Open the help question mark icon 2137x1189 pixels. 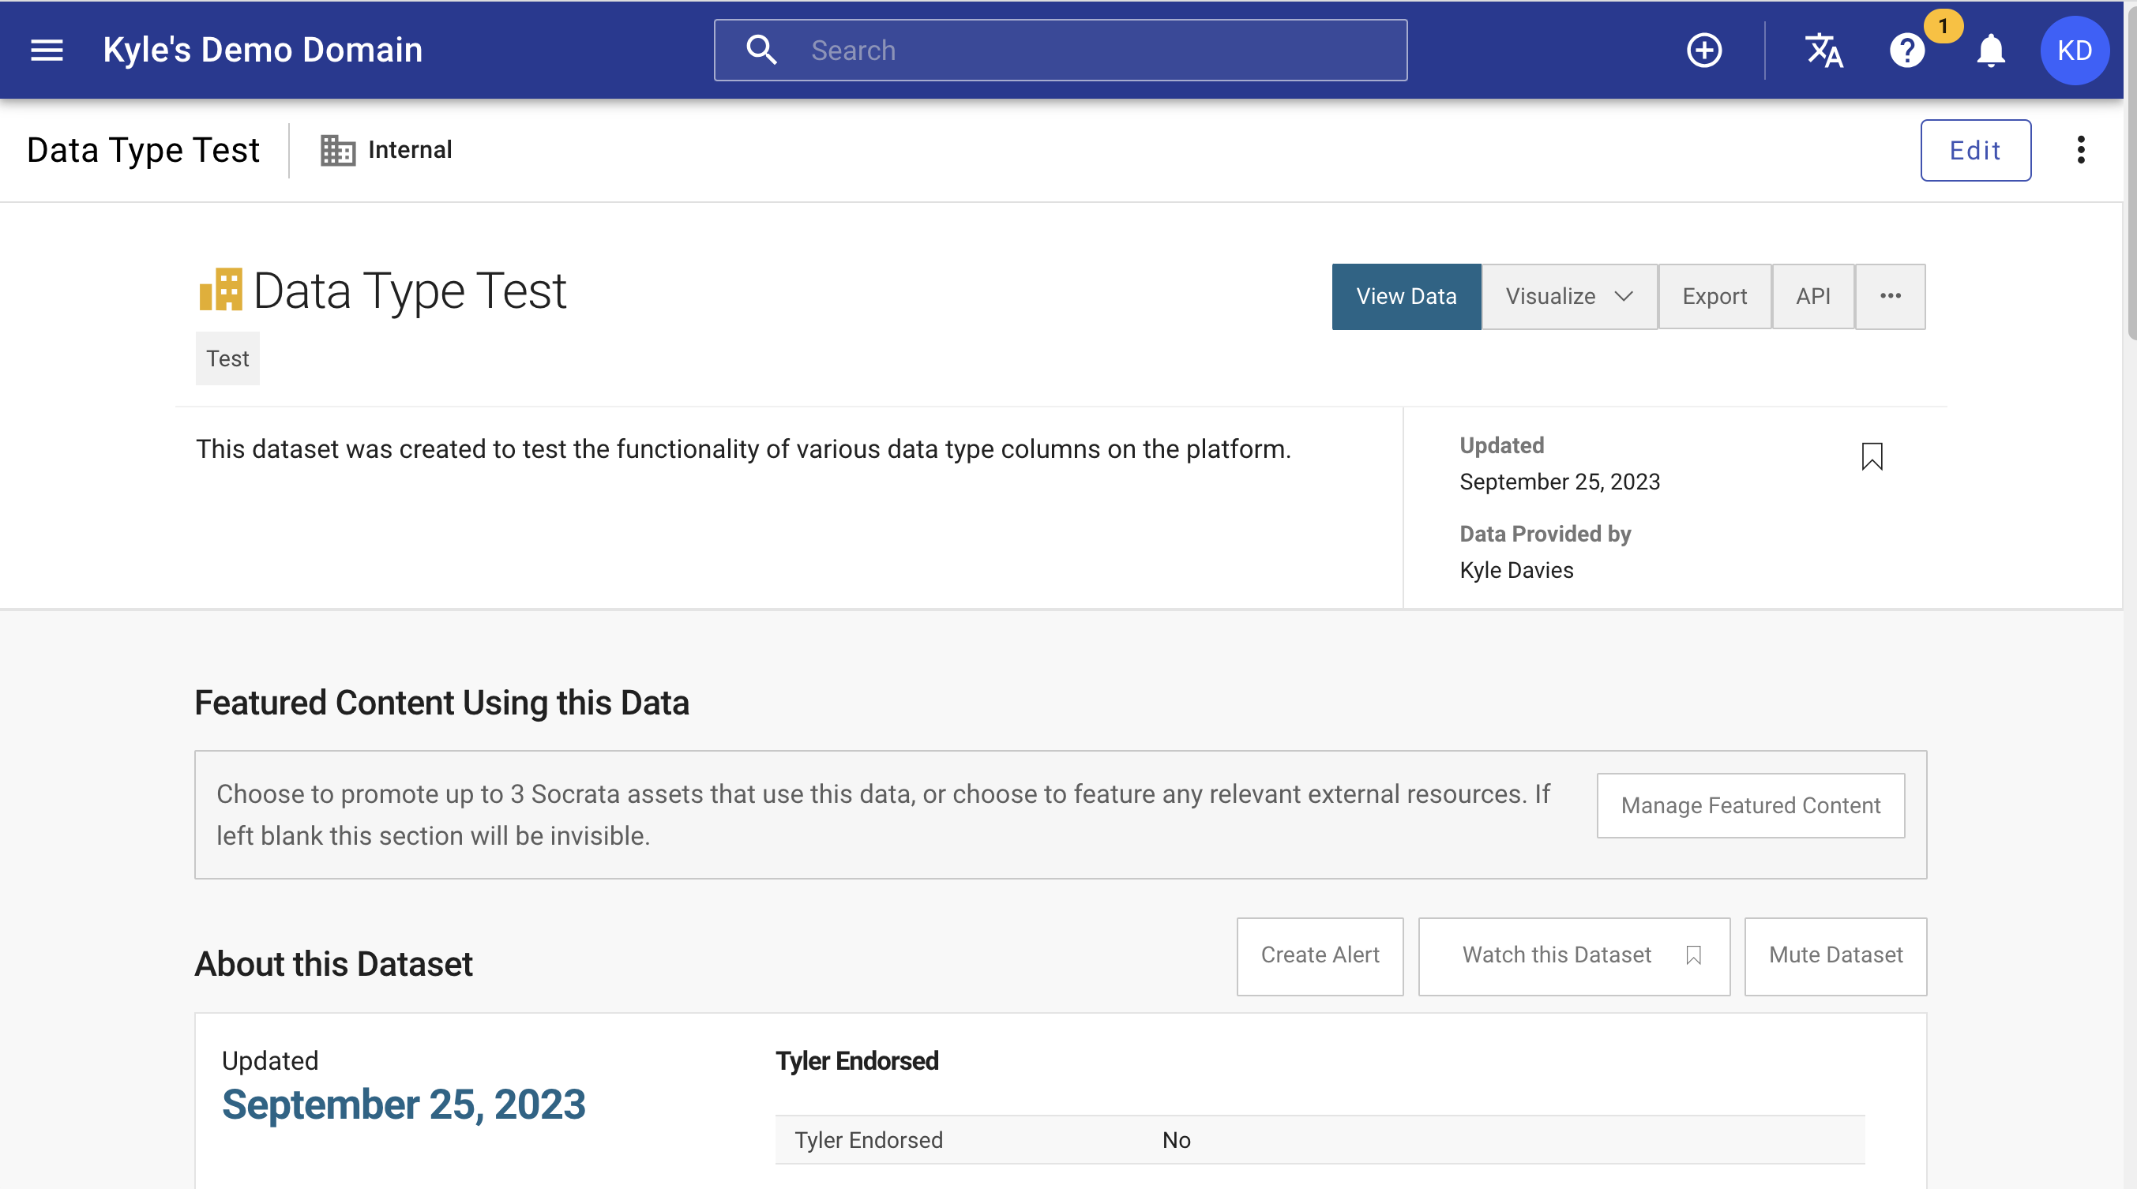[x=1906, y=51]
